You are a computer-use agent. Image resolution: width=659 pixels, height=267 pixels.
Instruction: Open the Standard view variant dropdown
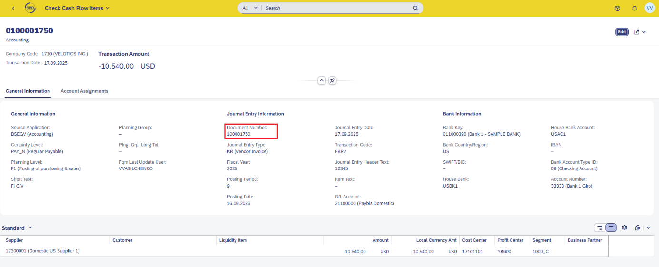coord(17,228)
